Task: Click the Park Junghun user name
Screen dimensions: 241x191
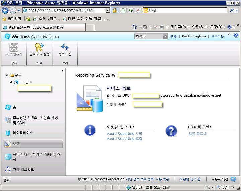Action: pos(194,36)
